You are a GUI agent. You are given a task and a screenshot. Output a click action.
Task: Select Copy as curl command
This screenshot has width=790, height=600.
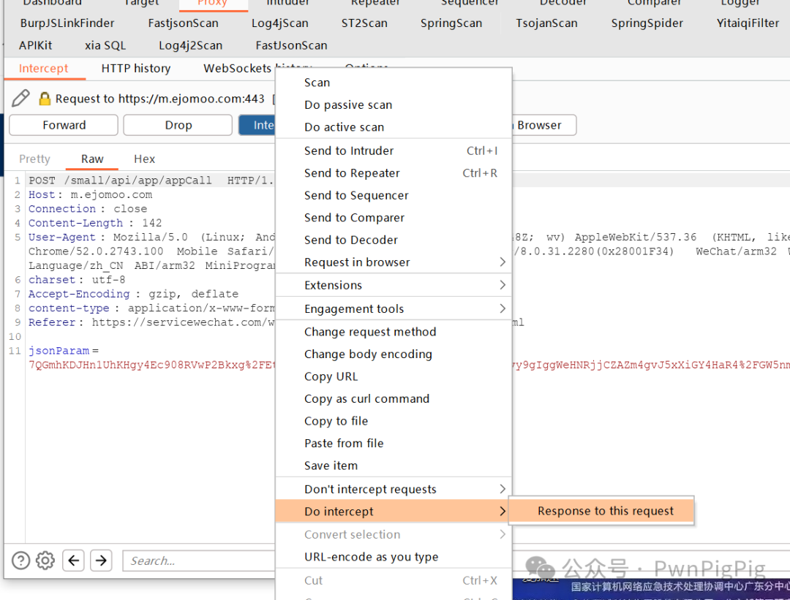click(x=394, y=398)
